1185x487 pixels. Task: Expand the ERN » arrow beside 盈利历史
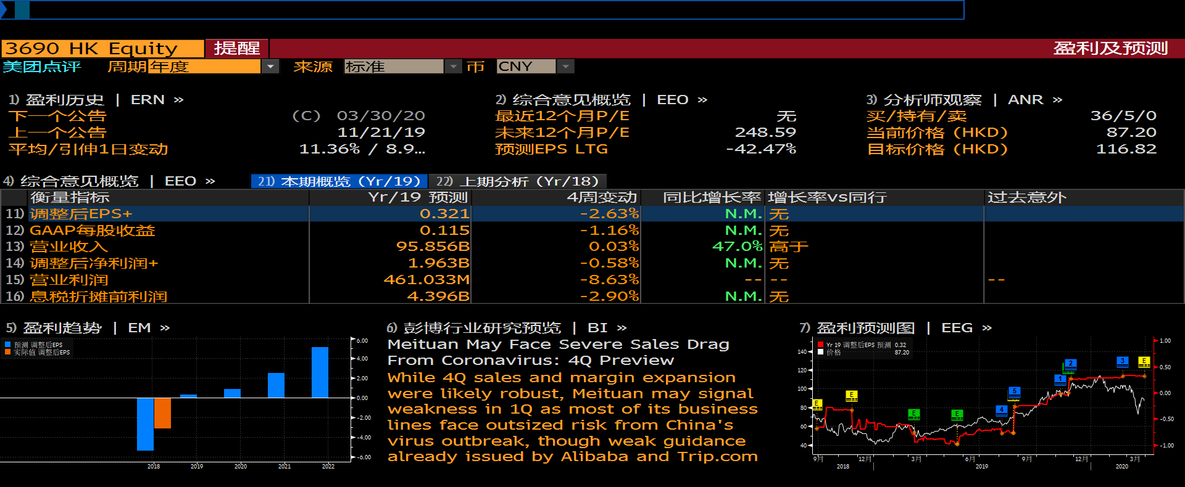(x=178, y=100)
